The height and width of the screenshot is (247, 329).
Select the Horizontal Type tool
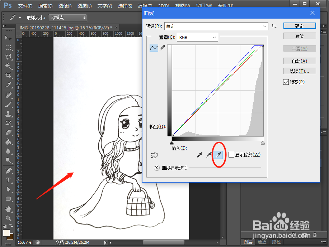[8, 180]
